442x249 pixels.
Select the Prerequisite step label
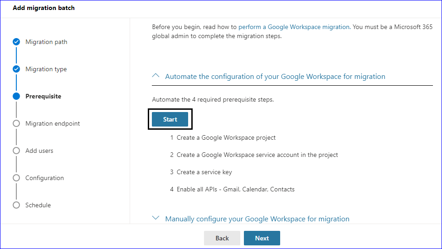tap(43, 96)
